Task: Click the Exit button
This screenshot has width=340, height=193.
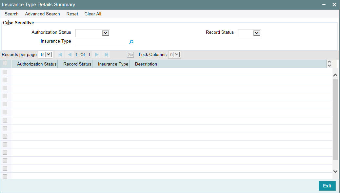Action: point(327,186)
